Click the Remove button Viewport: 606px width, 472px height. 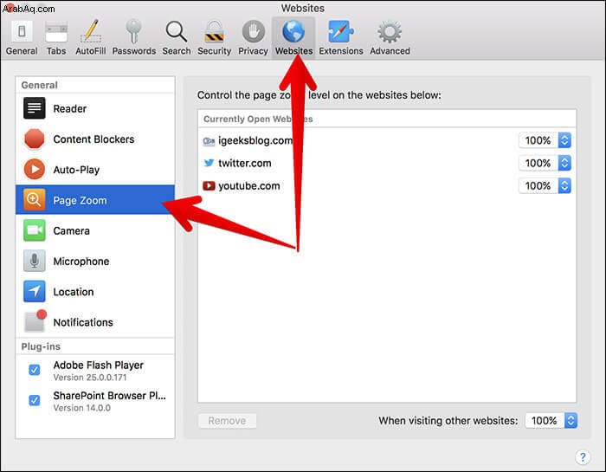point(227,421)
